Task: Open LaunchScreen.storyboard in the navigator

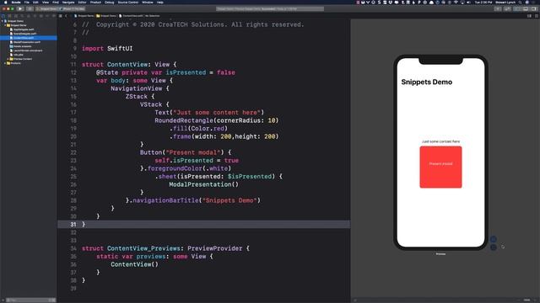Action: point(28,50)
